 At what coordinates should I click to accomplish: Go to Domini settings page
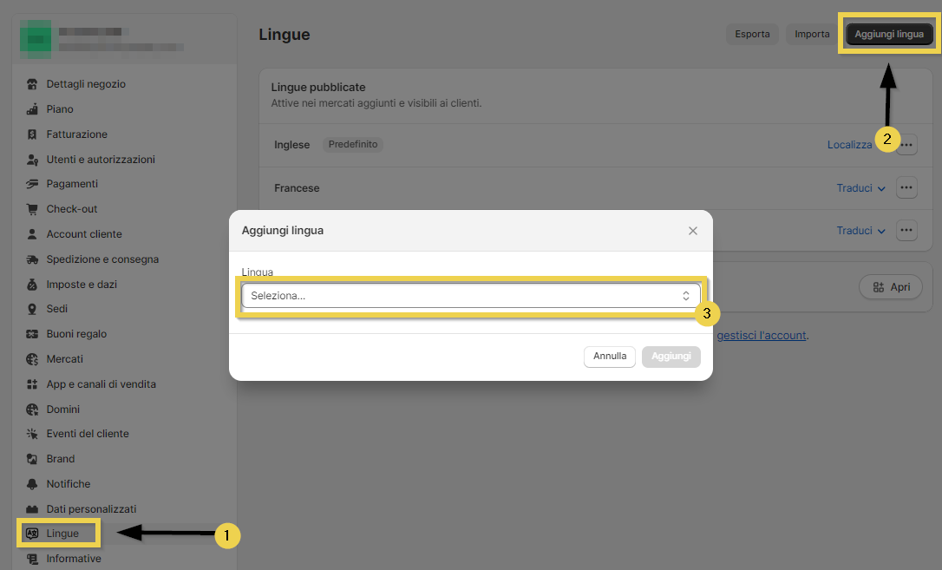[63, 409]
